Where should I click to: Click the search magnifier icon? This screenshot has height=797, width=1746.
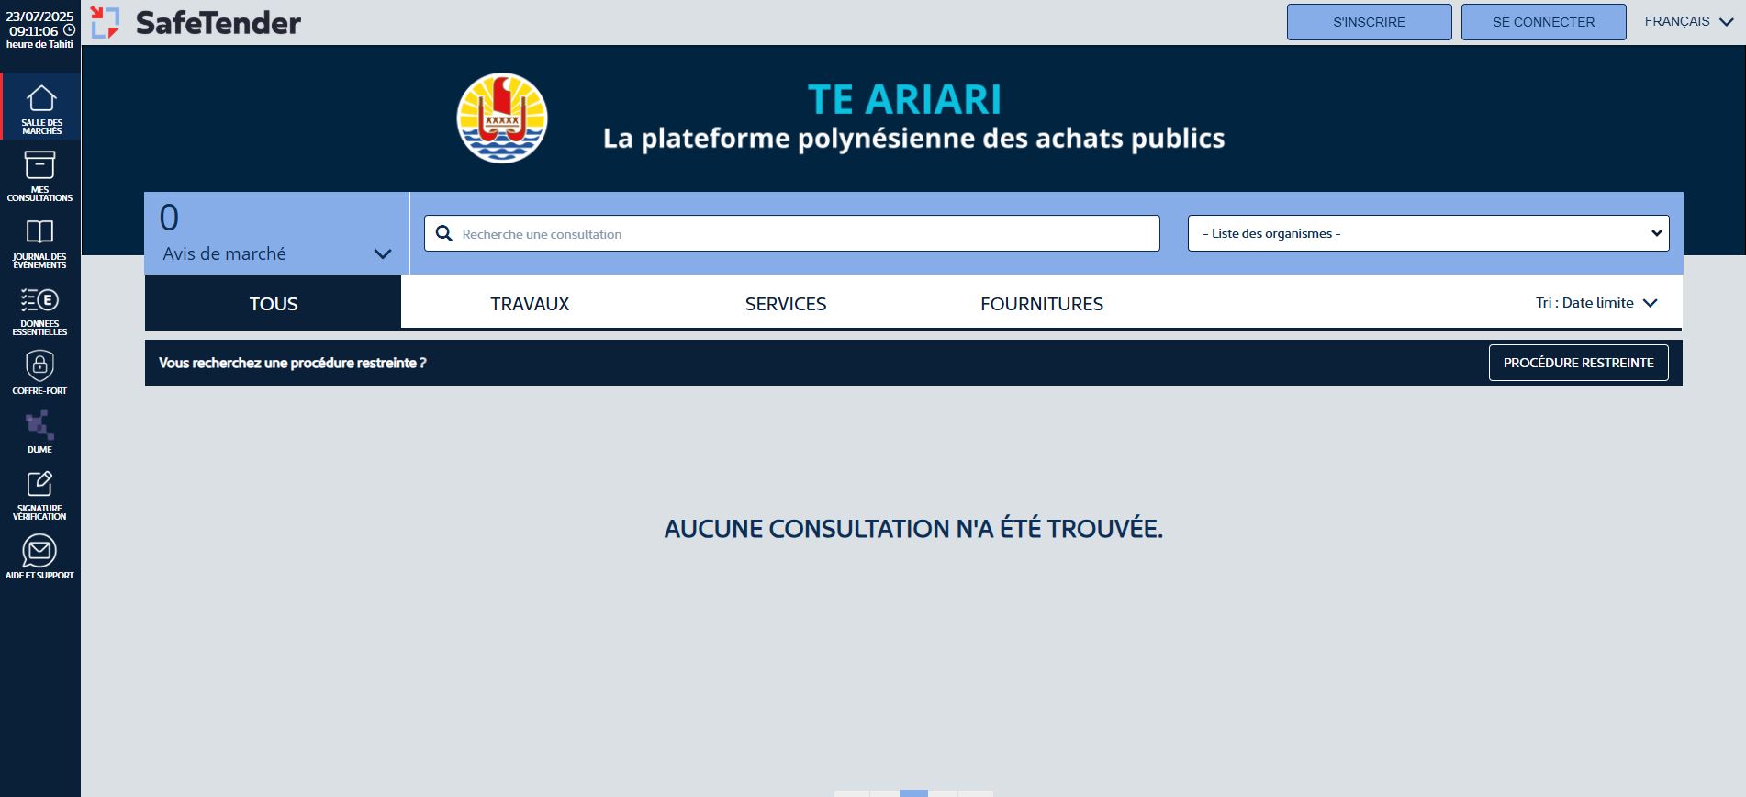click(x=444, y=233)
